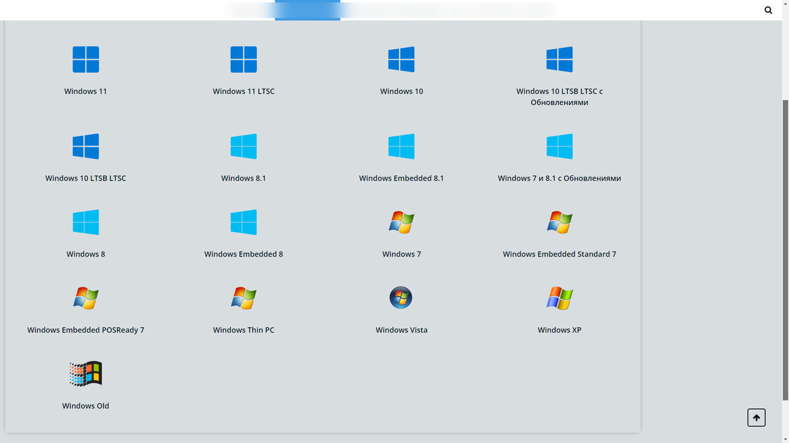Click the vertical page scrollbar thumb
The height and width of the screenshot is (443, 789).
tap(785, 249)
